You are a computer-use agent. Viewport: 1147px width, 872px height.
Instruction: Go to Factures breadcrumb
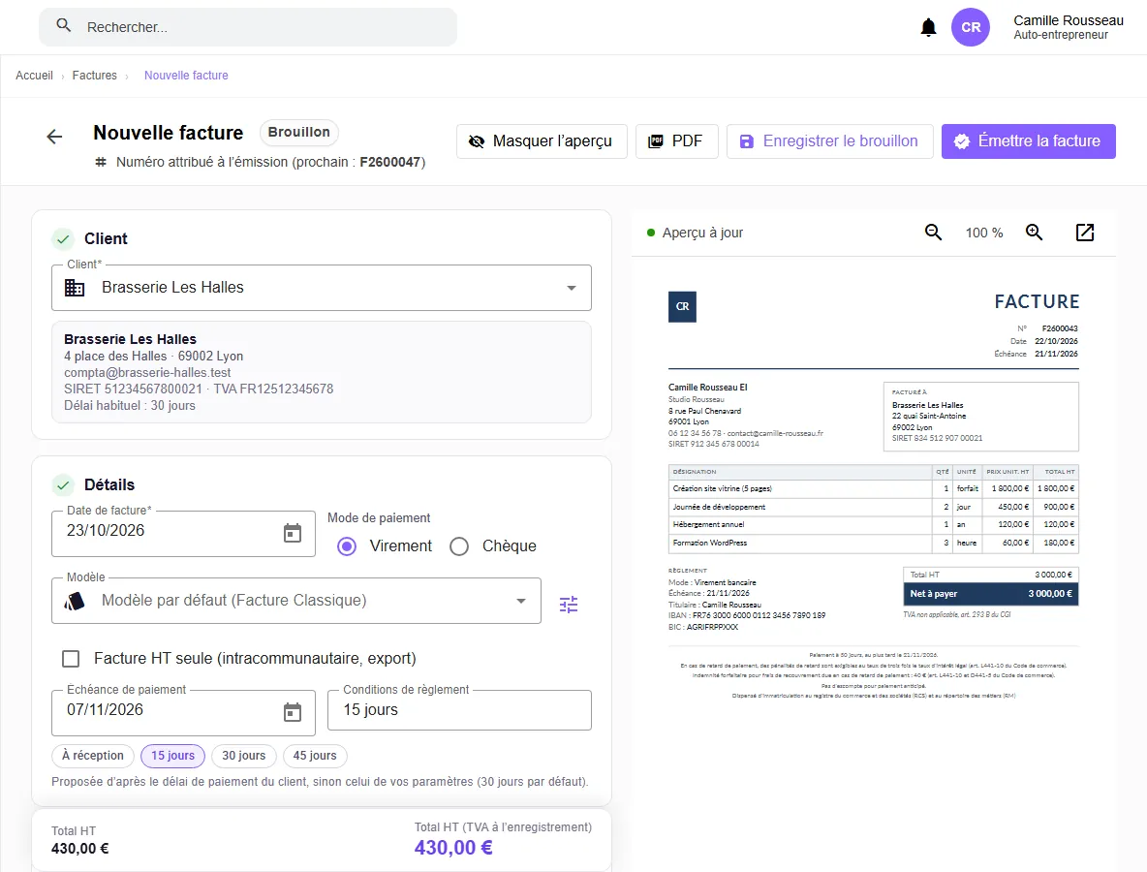pos(94,76)
